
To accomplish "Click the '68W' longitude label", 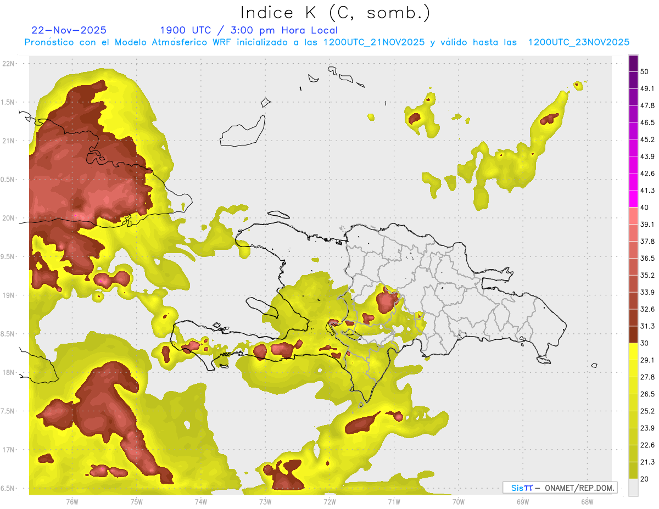I will [x=587, y=501].
